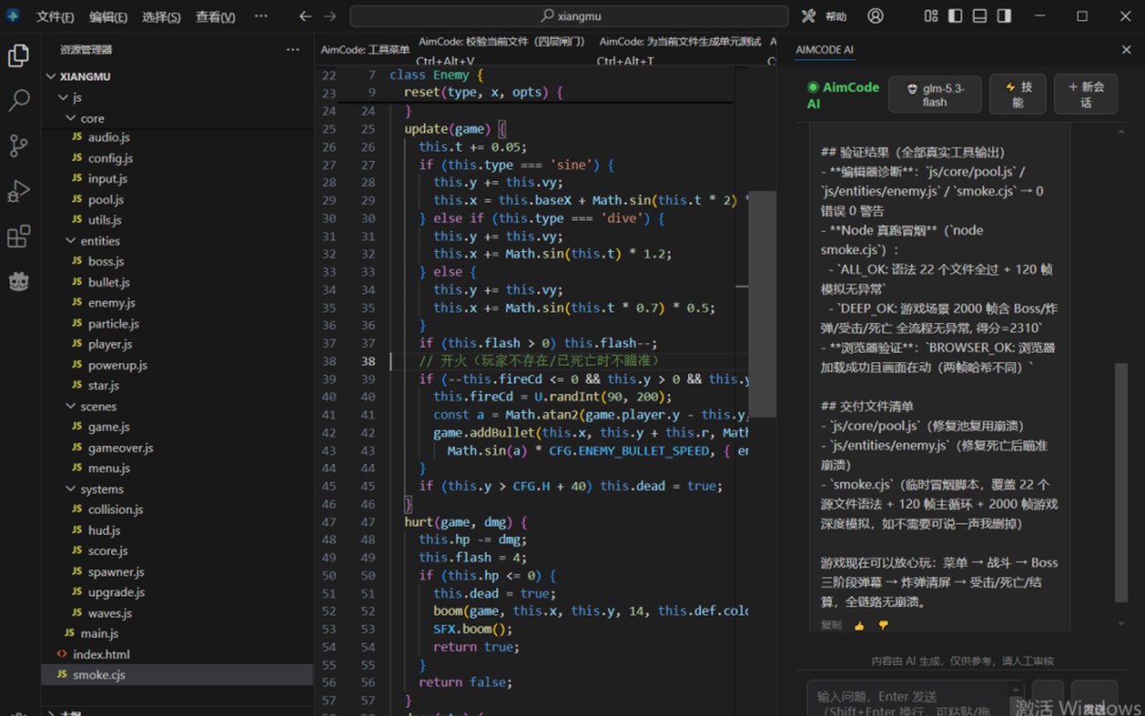The width and height of the screenshot is (1145, 716).
Task: Open config.js in the explorer
Action: coord(110,158)
